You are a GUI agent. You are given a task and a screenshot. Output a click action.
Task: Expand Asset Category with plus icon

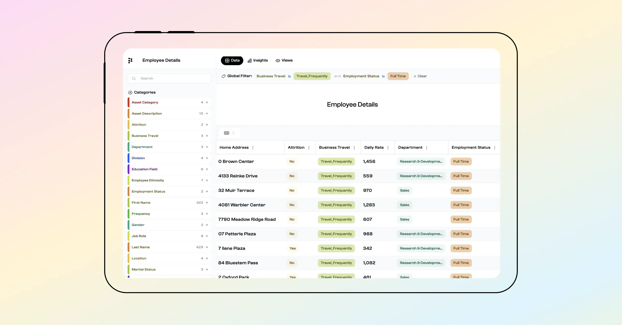207,102
